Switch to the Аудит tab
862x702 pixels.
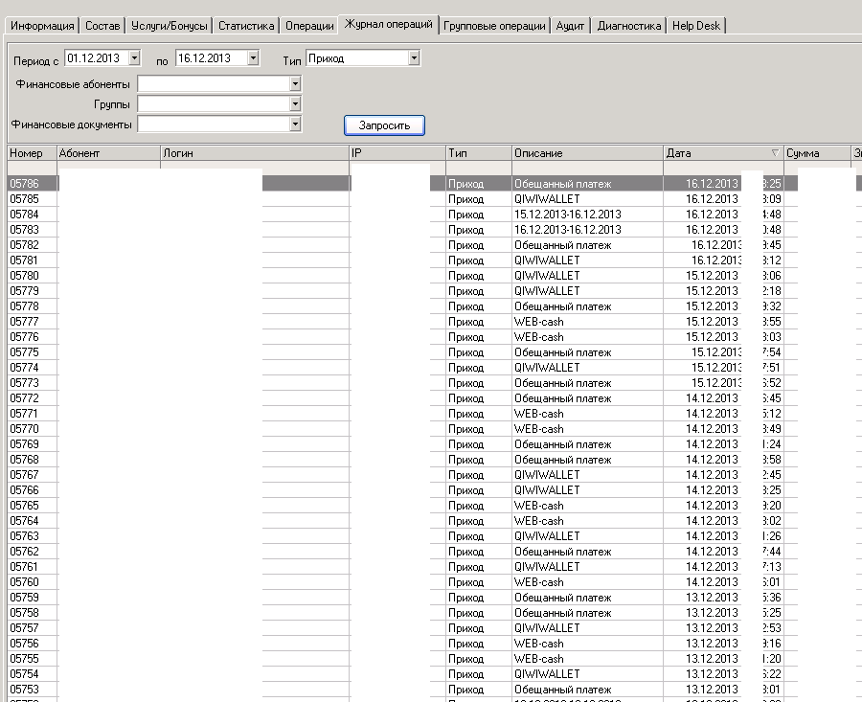click(571, 26)
